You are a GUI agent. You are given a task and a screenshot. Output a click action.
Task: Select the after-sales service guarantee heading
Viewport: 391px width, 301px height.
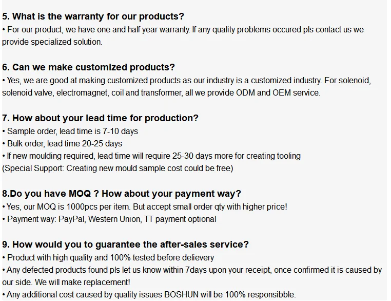point(125,244)
